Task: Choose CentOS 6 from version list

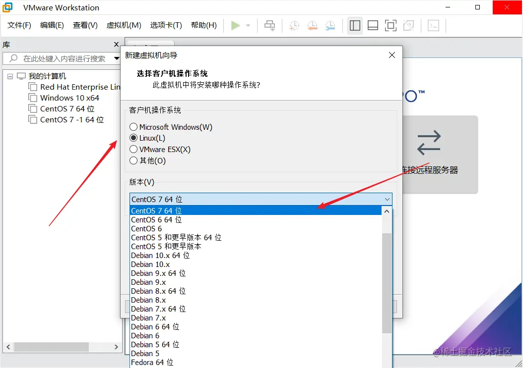Action: (256, 229)
